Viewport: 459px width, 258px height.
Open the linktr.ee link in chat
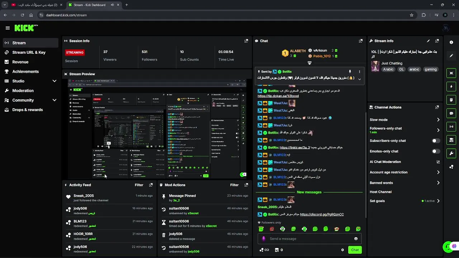294,148
